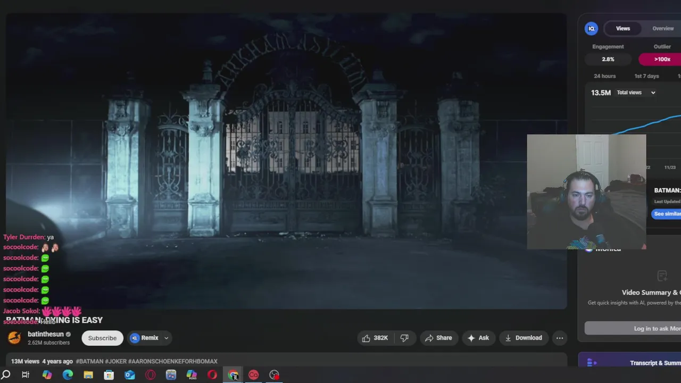The width and height of the screenshot is (681, 383).
Task: Open Transcript & Summary panel
Action: pyautogui.click(x=630, y=363)
